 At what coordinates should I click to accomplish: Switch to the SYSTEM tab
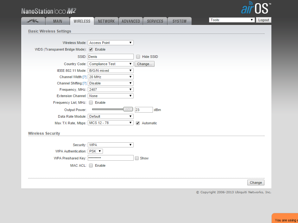click(x=180, y=21)
